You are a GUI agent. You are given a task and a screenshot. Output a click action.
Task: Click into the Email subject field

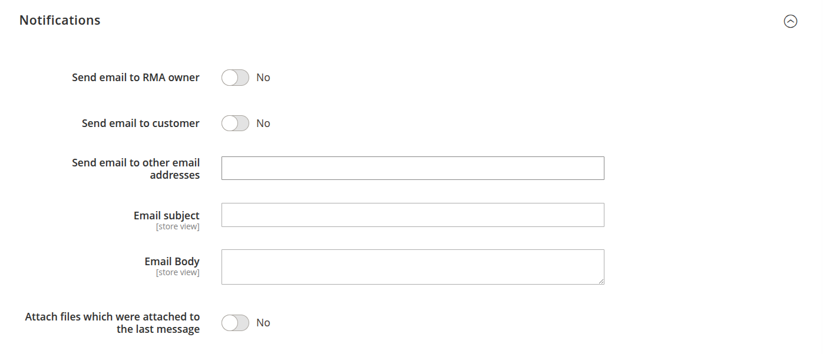coord(412,215)
